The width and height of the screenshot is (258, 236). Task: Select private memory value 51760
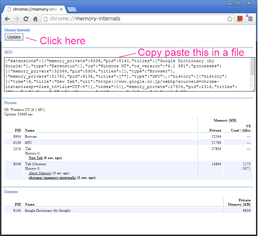[x=216, y=143]
